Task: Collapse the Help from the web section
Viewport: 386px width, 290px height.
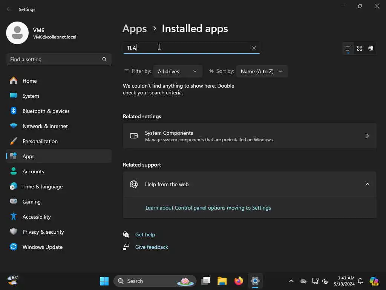Action: point(367,184)
